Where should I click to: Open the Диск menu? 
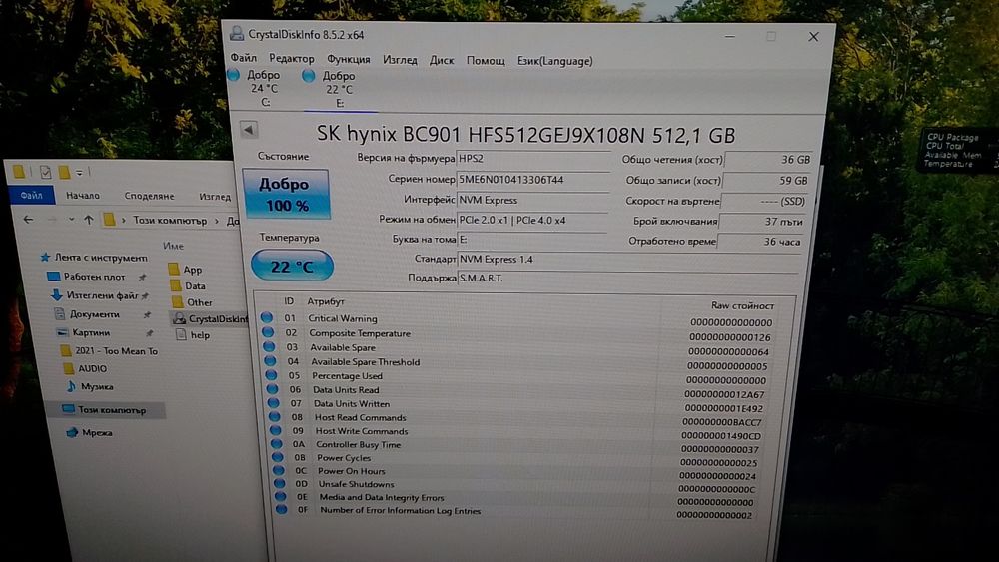[441, 61]
